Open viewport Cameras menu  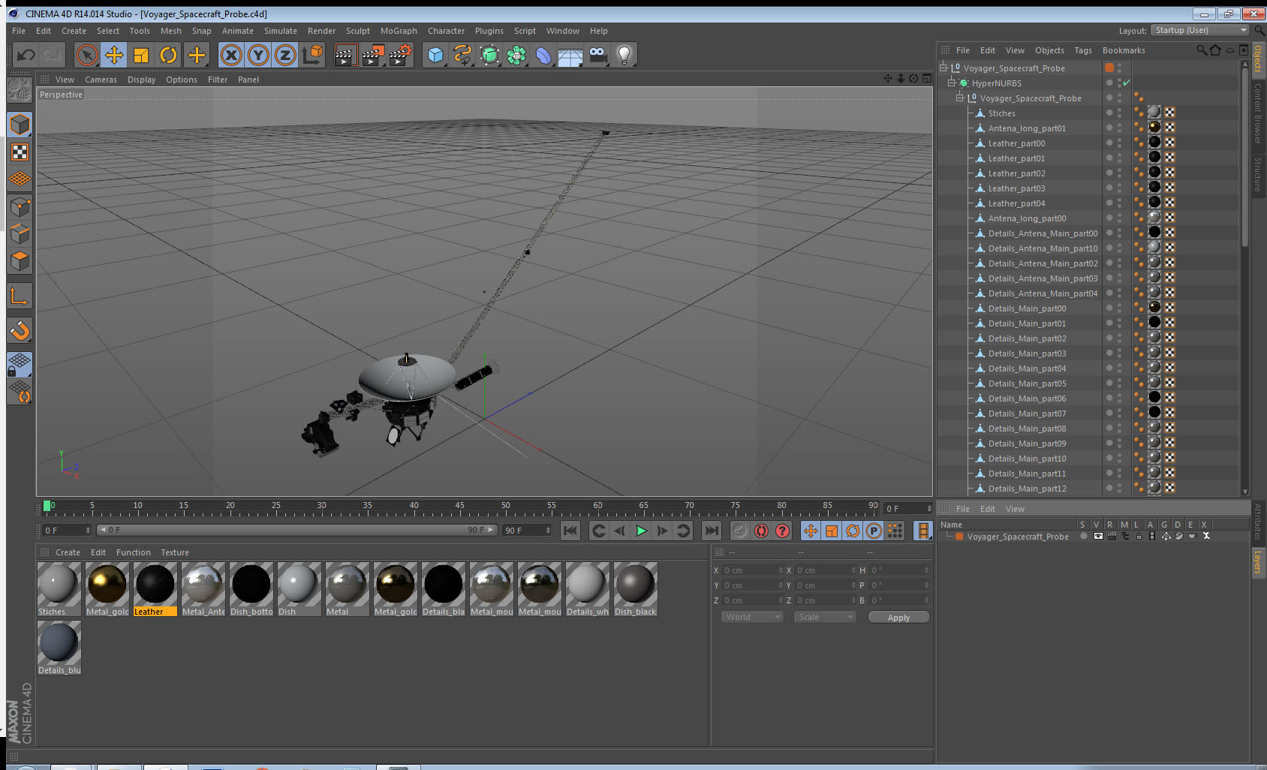(101, 80)
